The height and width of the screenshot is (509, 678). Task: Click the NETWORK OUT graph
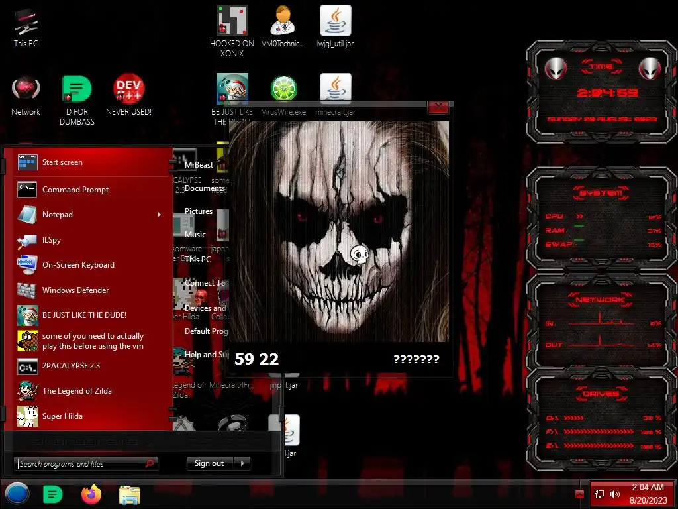[x=601, y=341]
